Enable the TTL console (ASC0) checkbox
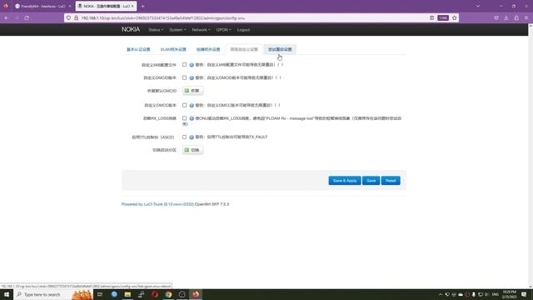 tap(184, 137)
